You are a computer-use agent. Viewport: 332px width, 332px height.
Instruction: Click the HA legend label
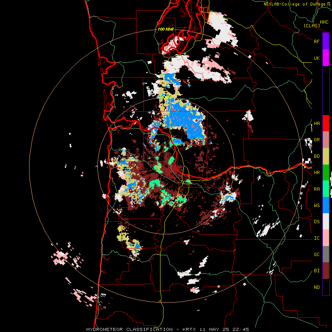click(317, 124)
